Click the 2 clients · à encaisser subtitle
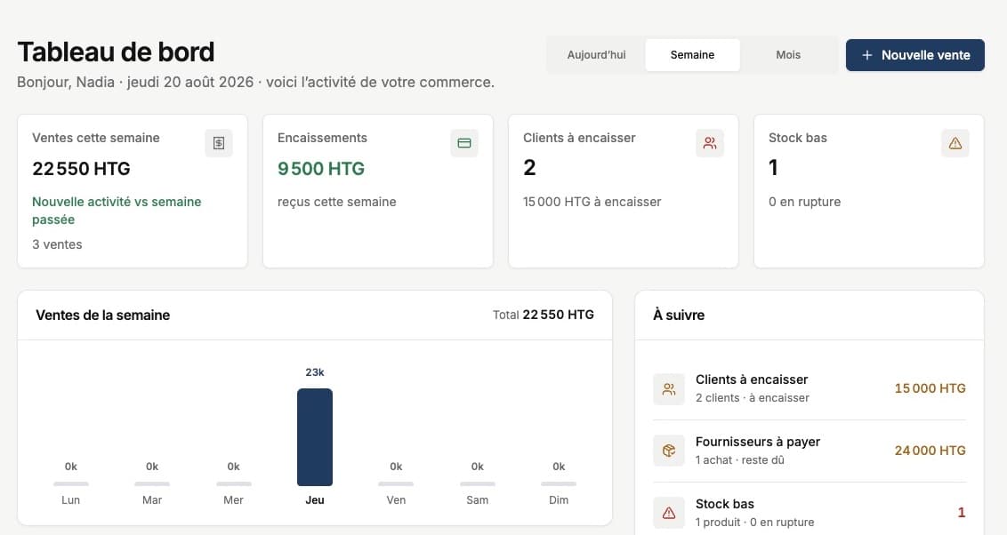The width and height of the screenshot is (1007, 535). (x=753, y=398)
